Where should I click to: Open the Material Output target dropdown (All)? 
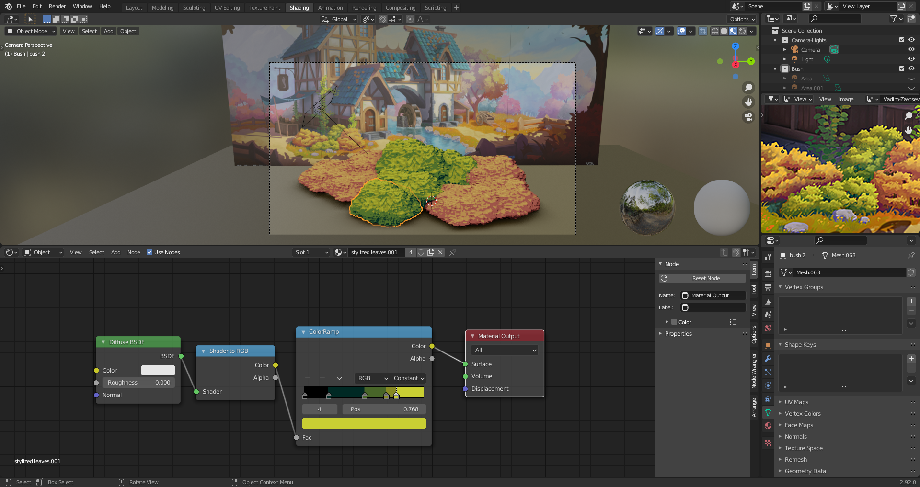(x=505, y=350)
